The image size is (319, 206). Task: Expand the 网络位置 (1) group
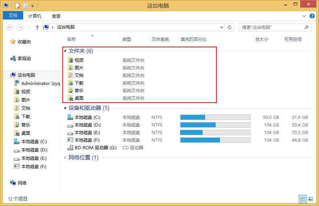[65, 157]
